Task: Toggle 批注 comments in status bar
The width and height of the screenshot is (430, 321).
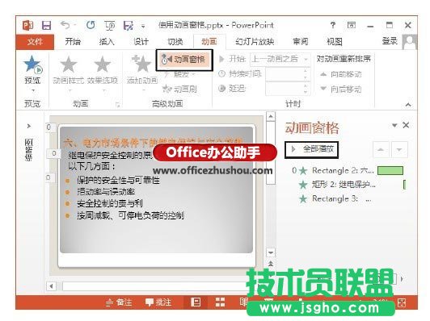Action: pyautogui.click(x=158, y=302)
